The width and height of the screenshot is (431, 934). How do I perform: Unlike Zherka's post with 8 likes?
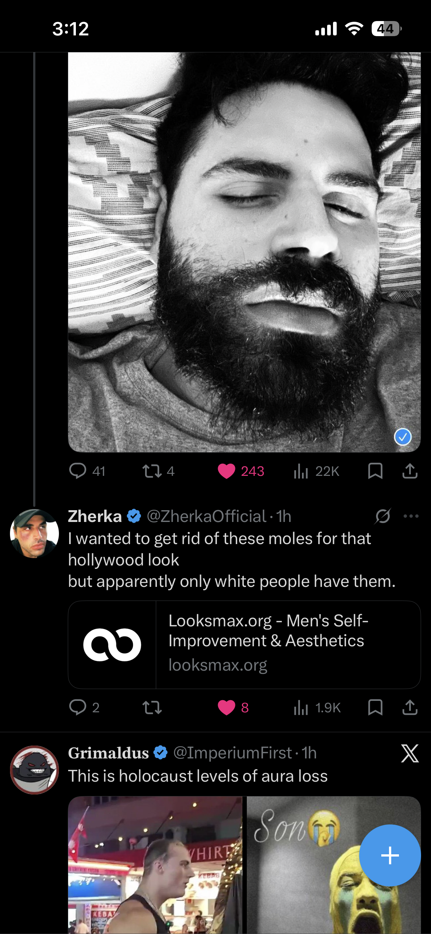click(226, 708)
